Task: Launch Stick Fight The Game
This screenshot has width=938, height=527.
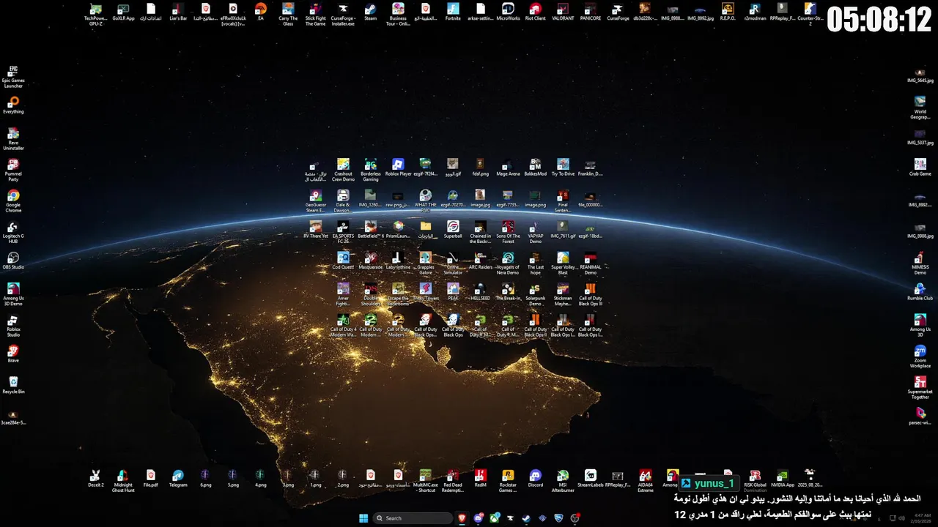Action: (315, 15)
